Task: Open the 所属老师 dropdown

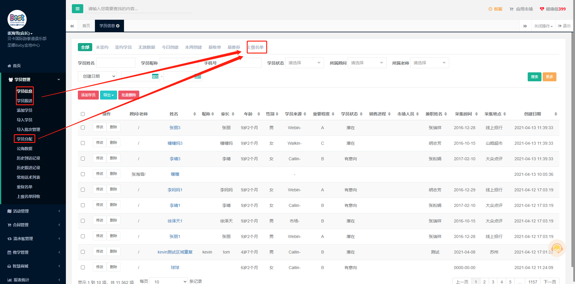Action: (x=430, y=63)
